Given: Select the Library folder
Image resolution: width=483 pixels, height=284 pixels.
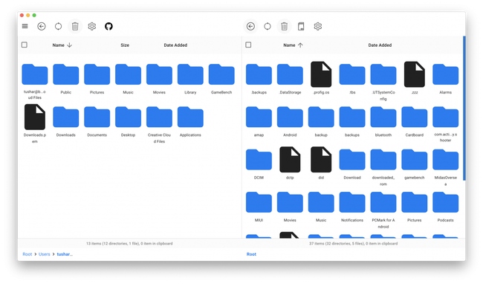Looking at the screenshot, I should click(190, 79).
